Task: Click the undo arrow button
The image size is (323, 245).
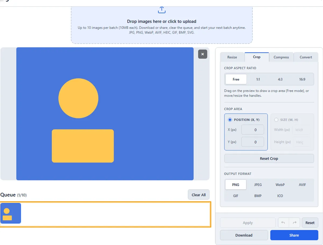Action: point(283,223)
